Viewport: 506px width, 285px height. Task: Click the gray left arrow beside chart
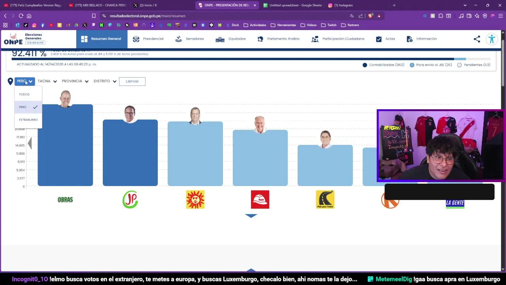click(x=29, y=142)
